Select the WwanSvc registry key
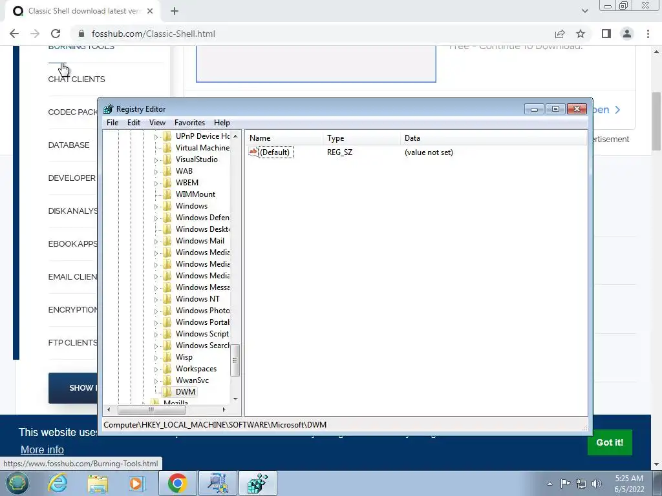Screen dimensions: 662x496 pos(192,380)
